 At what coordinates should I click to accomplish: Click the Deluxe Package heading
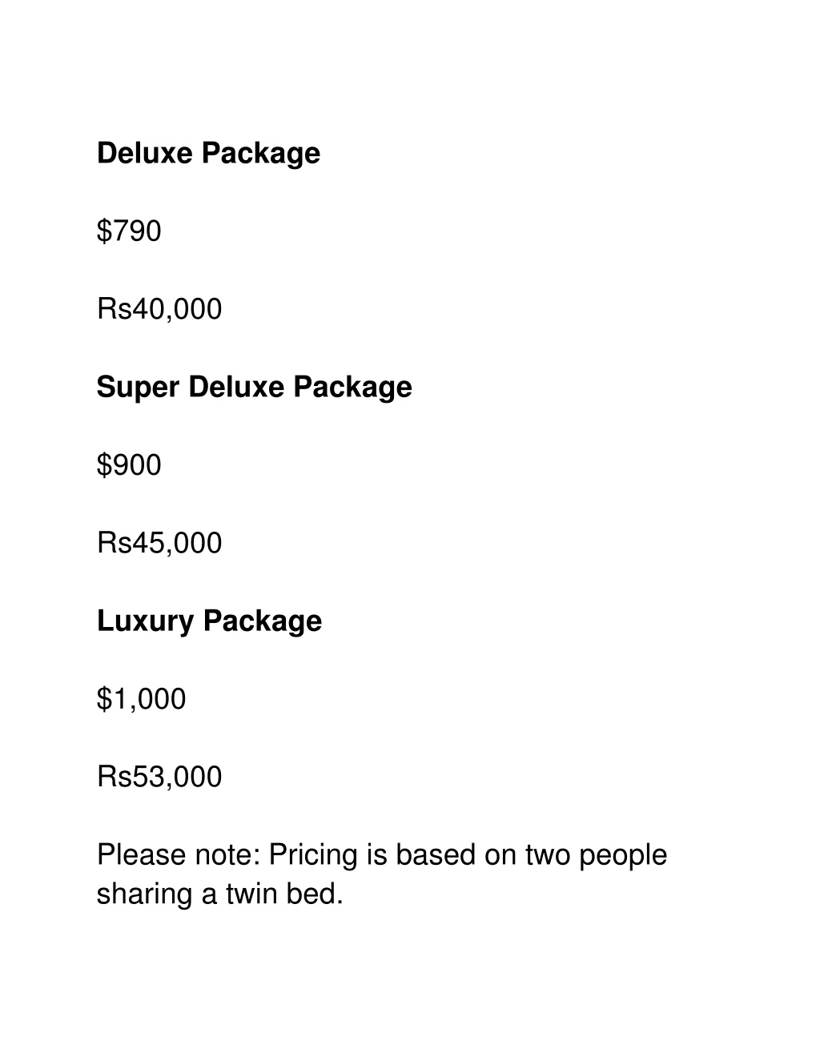point(208,153)
